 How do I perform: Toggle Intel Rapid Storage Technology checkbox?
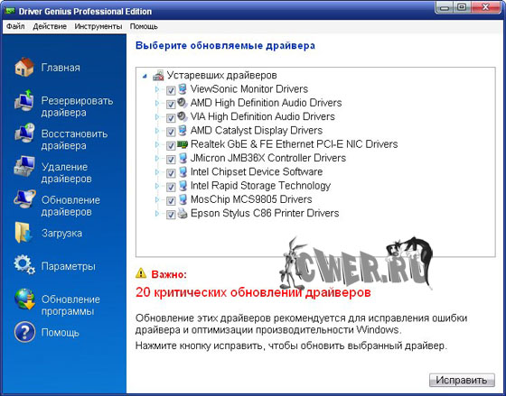171,188
